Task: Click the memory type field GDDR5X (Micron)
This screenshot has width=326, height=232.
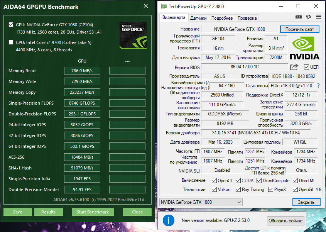Action: (x=225, y=114)
